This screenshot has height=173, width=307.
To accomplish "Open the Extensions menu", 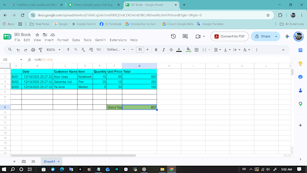I will (x=118, y=40).
